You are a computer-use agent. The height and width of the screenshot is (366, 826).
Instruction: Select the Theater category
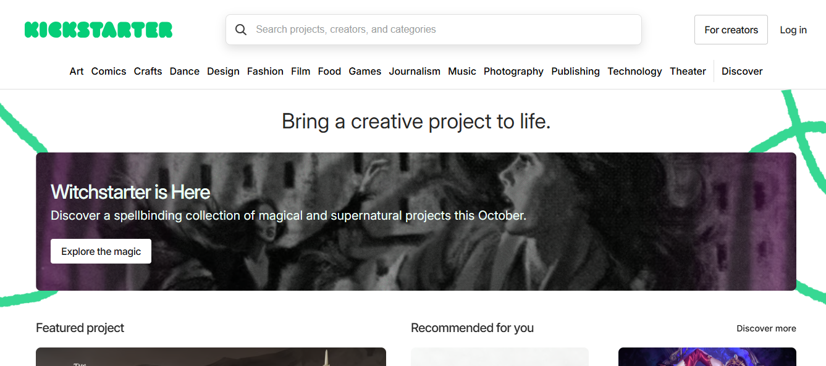(x=688, y=71)
